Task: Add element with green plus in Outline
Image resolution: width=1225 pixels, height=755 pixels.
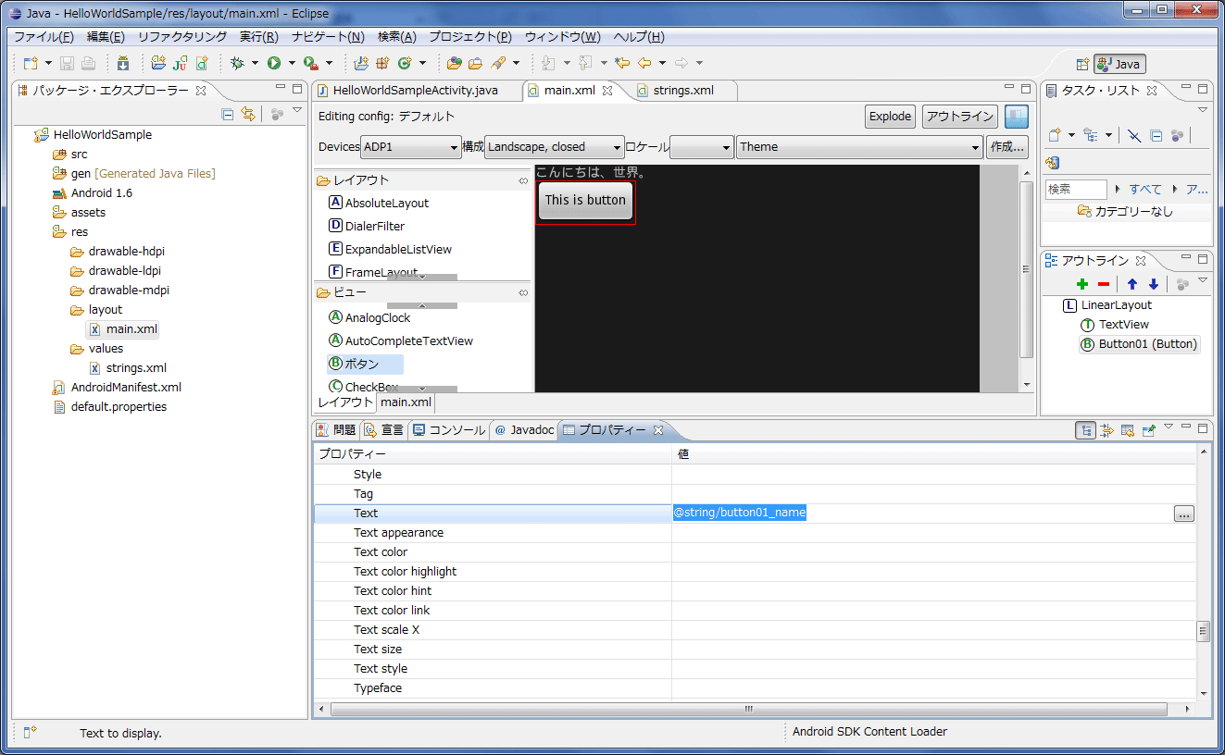Action: (1082, 284)
